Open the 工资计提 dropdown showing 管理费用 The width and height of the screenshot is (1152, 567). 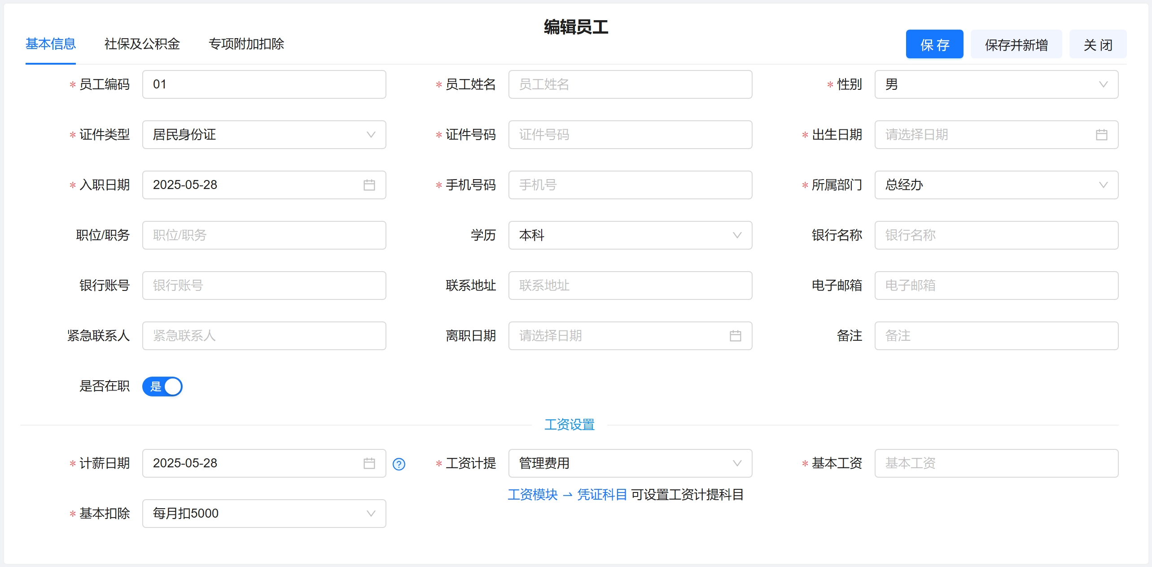(630, 463)
